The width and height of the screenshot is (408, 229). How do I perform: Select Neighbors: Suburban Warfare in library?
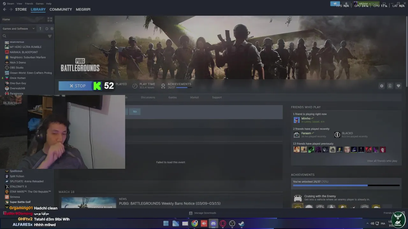pos(27,57)
